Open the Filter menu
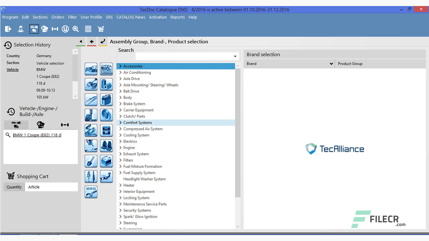The image size is (429, 241). 72,17
